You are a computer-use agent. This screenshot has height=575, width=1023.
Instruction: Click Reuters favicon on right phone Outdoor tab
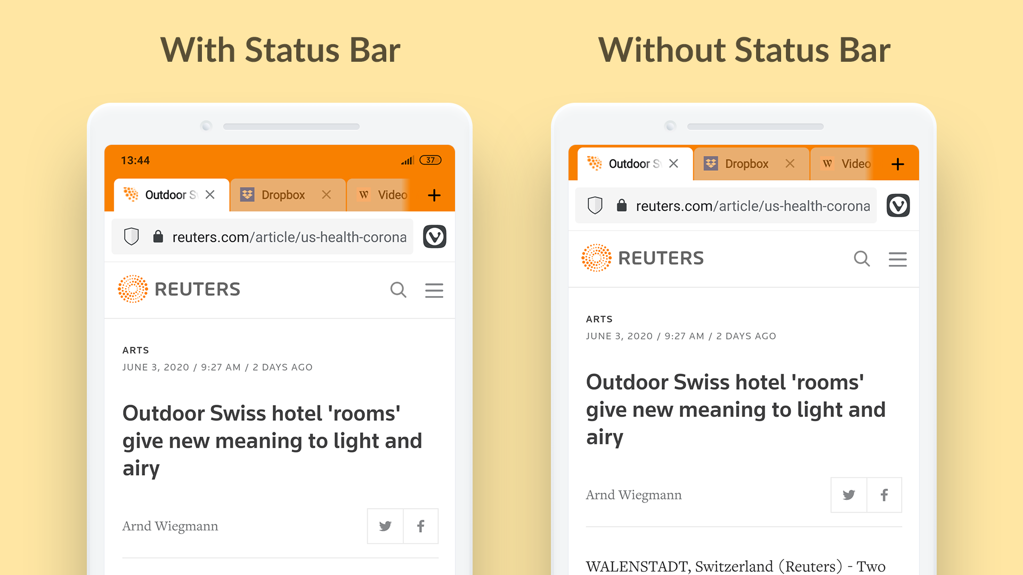pyautogui.click(x=595, y=163)
